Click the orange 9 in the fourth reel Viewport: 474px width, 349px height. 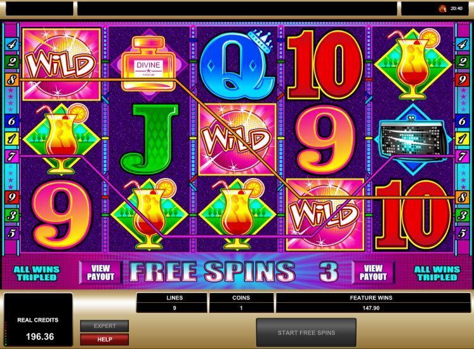[x=325, y=139]
